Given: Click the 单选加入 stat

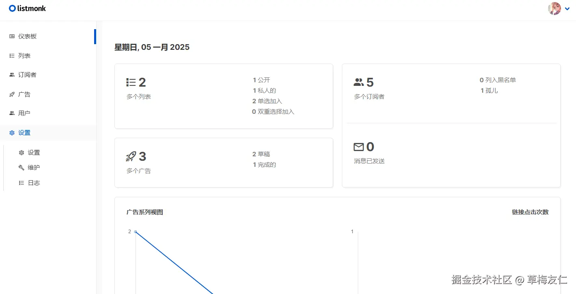Looking at the screenshot, I should [267, 101].
